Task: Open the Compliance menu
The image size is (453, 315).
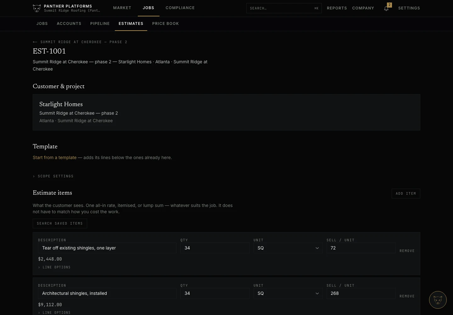Action: 180,8
